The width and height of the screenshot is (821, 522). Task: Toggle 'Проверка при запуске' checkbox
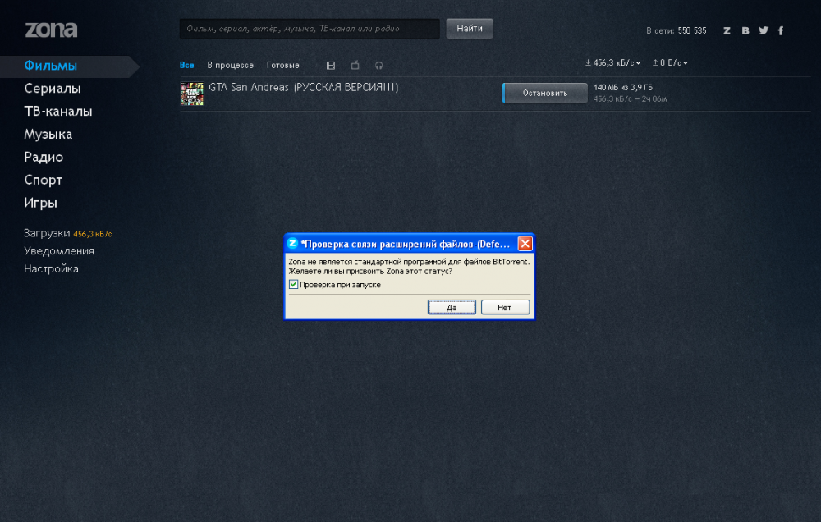coord(293,284)
